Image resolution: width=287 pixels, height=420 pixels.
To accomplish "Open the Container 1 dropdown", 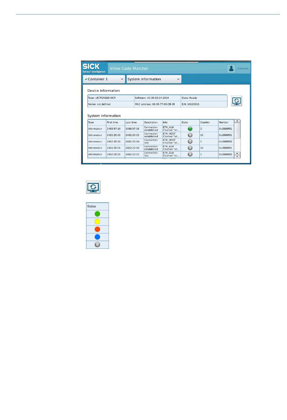I will click(104, 79).
